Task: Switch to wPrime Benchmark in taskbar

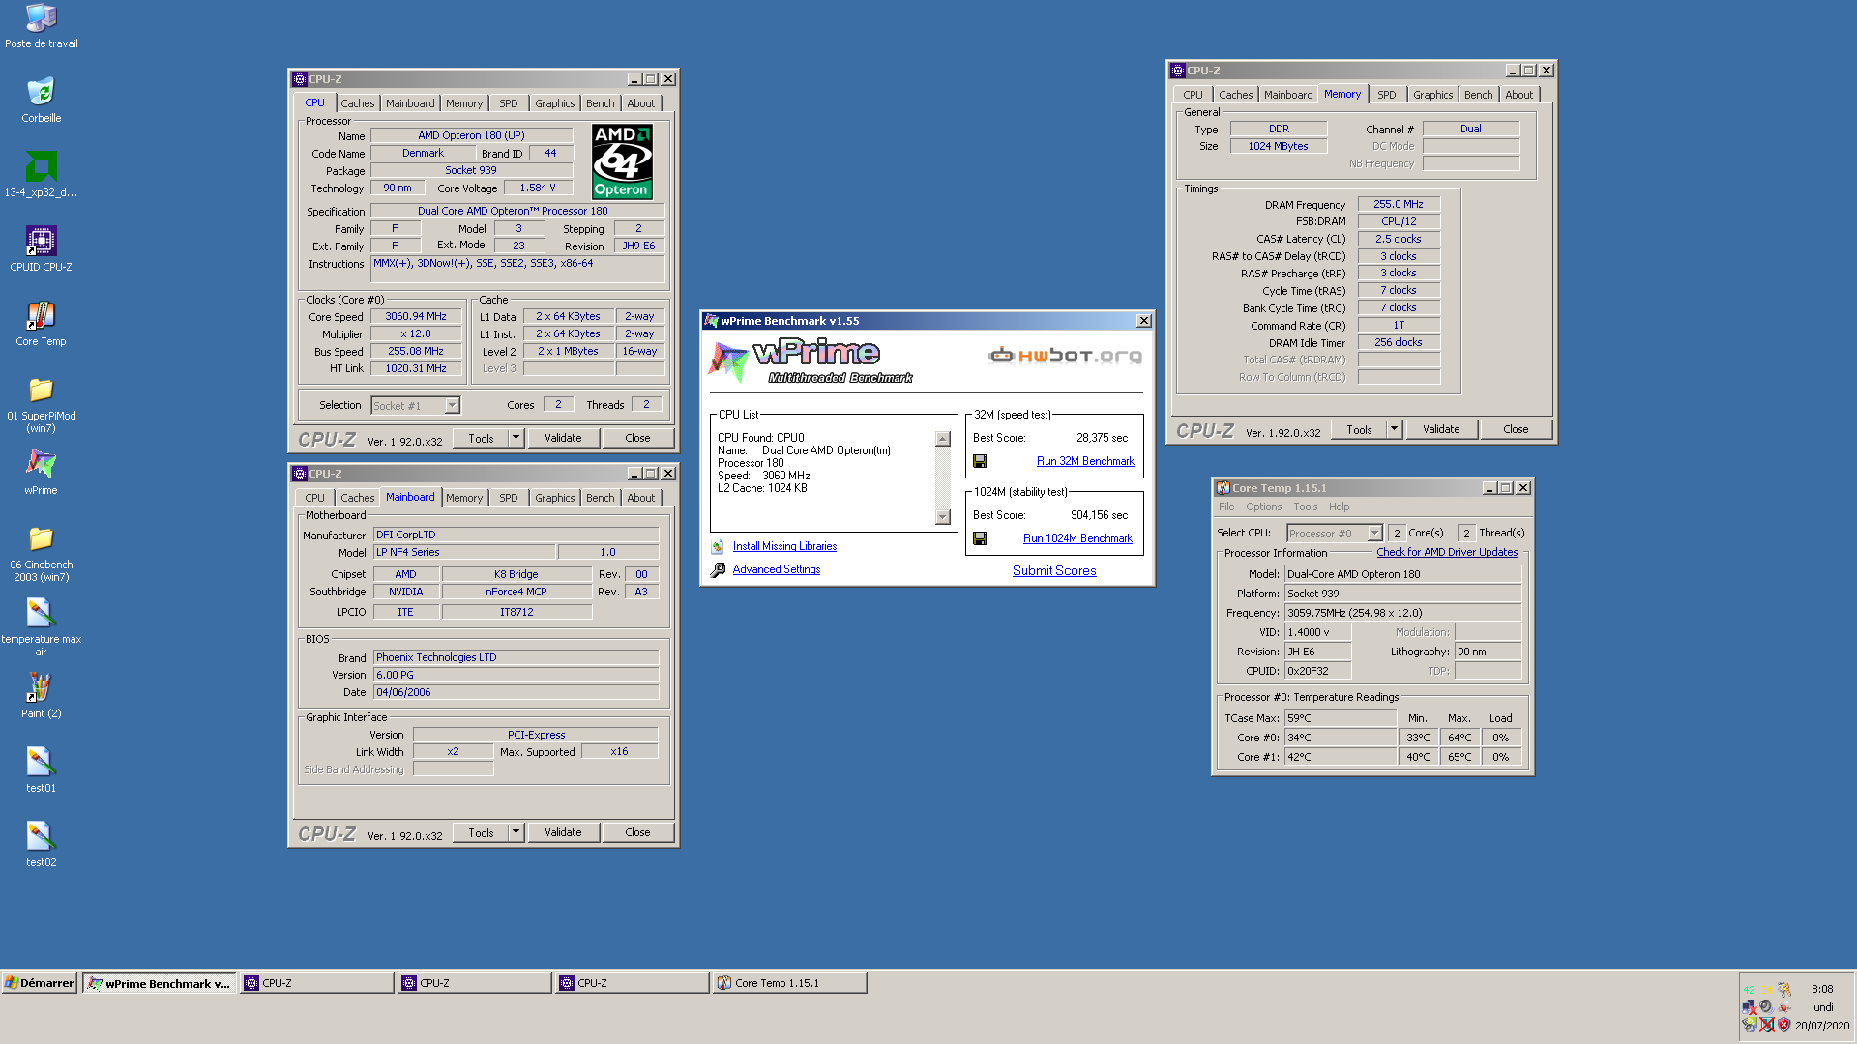Action: coord(160,983)
